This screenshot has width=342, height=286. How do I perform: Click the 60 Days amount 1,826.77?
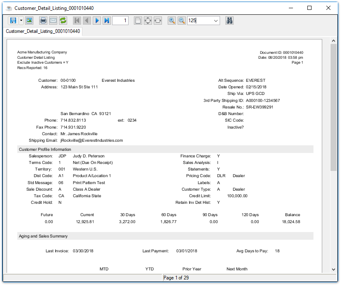click(x=169, y=222)
